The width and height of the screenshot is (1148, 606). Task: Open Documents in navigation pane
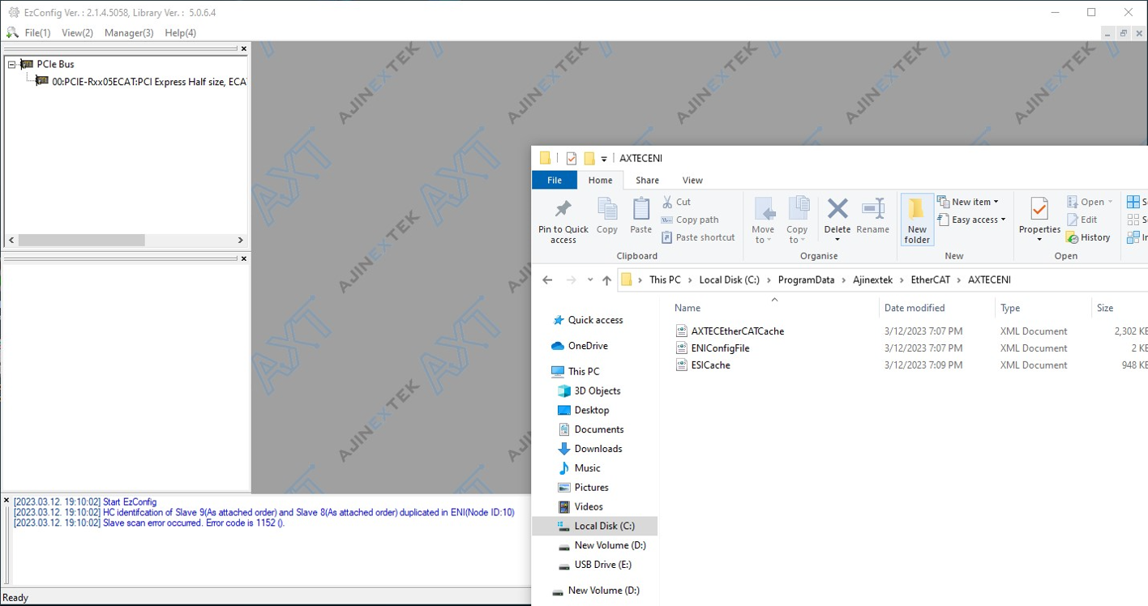[599, 429]
